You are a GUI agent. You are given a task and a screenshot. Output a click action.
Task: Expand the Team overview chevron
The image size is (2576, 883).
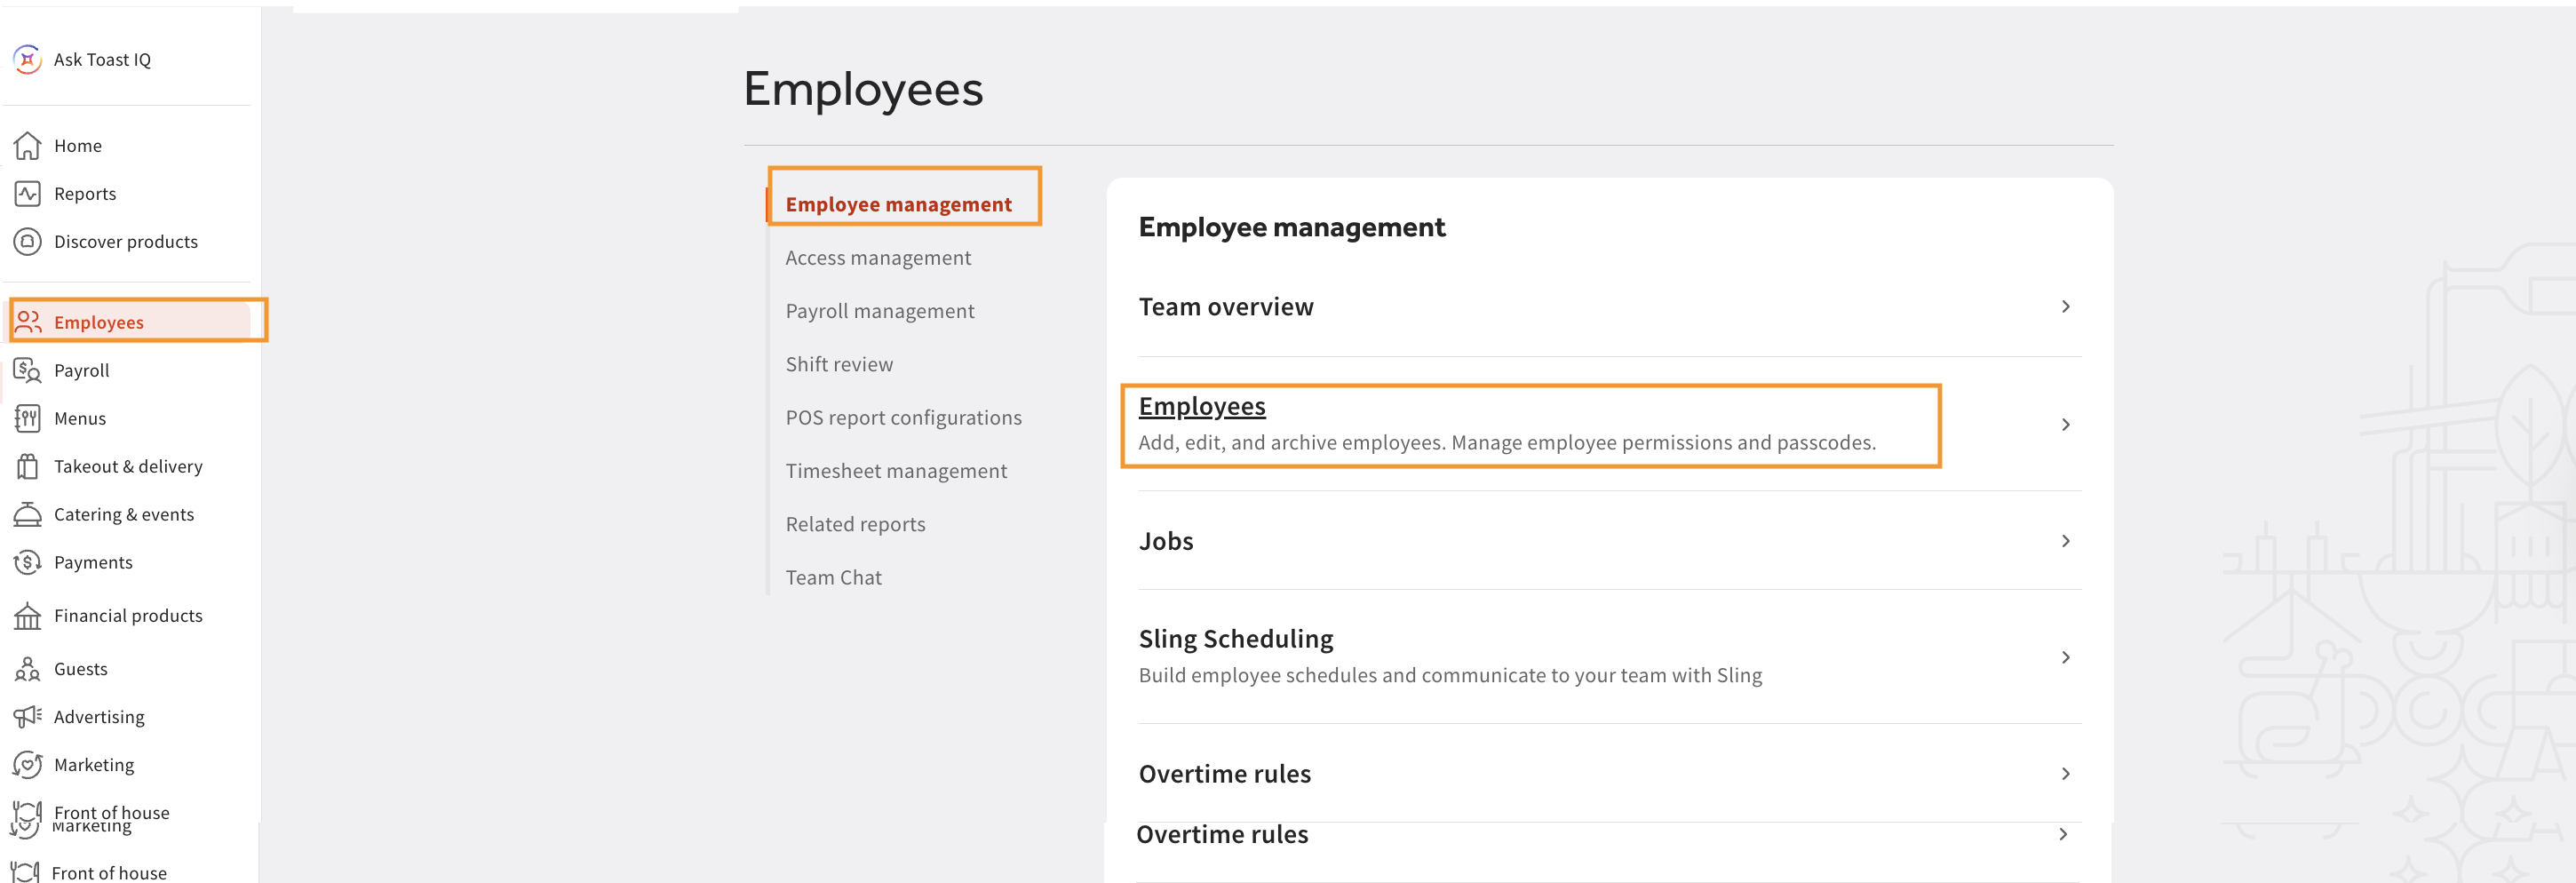2065,307
